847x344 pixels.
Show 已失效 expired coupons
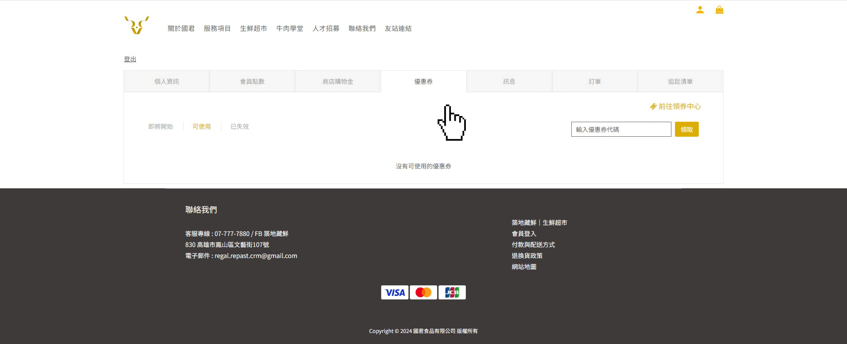(240, 127)
